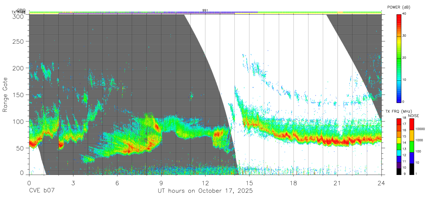Image resolution: width=429 pixels, height=198 pixels.
Task: Click the CPID label at top left
Action: pos(21,10)
